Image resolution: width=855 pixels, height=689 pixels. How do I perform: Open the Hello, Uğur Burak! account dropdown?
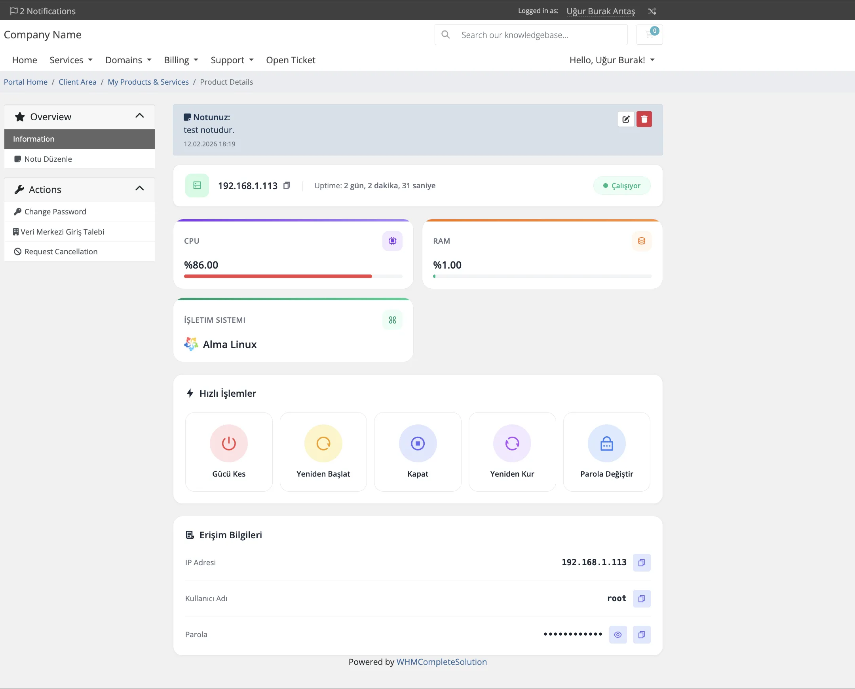[612, 60]
